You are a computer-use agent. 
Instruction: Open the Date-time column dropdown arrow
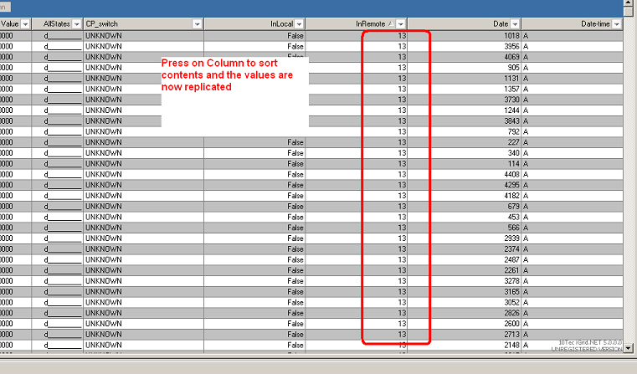(x=617, y=24)
